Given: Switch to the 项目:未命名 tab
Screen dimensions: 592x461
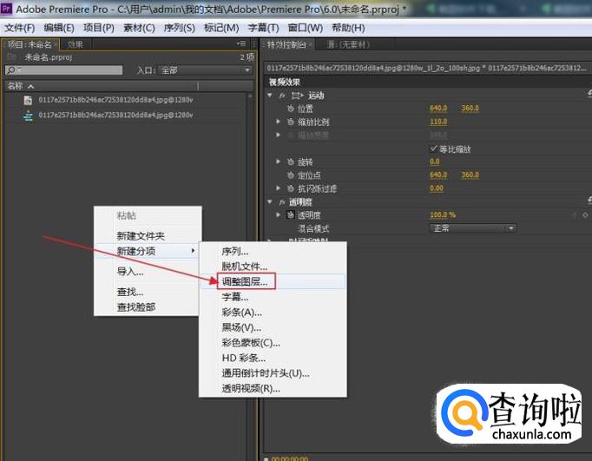Looking at the screenshot, I should point(30,44).
